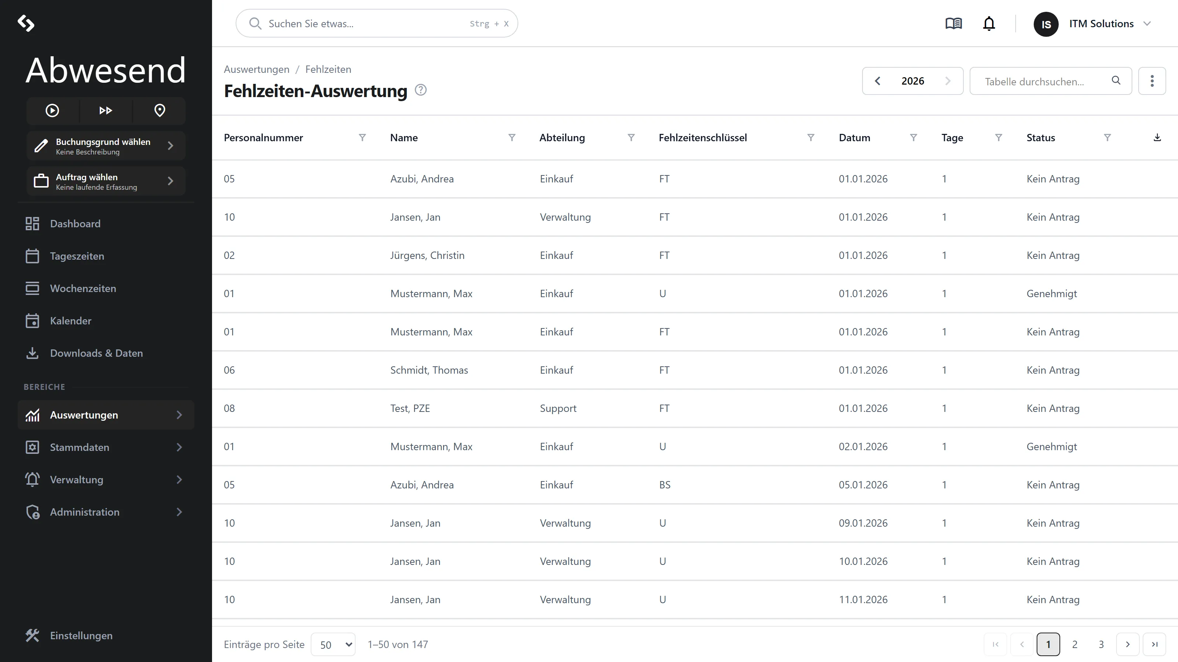
Task: Expand the Stammdaten section
Action: click(x=106, y=447)
